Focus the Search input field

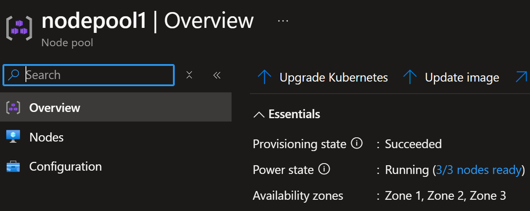[x=89, y=75]
